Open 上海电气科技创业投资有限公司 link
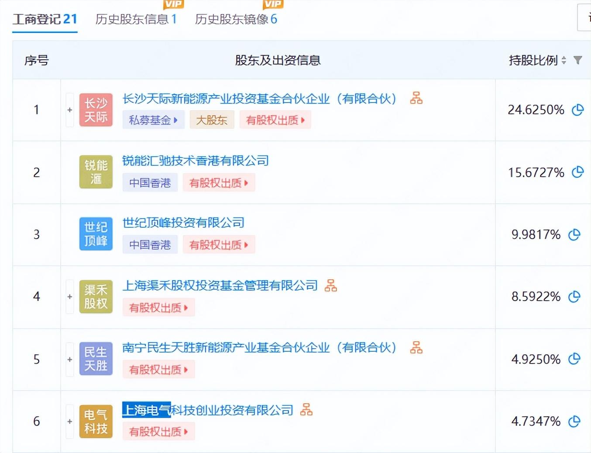The height and width of the screenshot is (453, 591). (208, 410)
